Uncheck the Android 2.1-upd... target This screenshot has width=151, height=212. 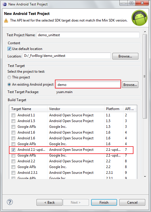tap(13, 150)
